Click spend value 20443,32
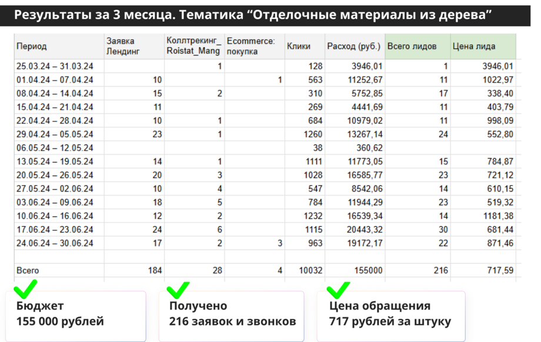 click(x=365, y=230)
